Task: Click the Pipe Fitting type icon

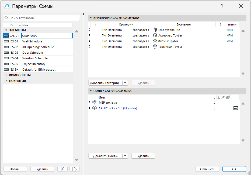Action: point(155,41)
